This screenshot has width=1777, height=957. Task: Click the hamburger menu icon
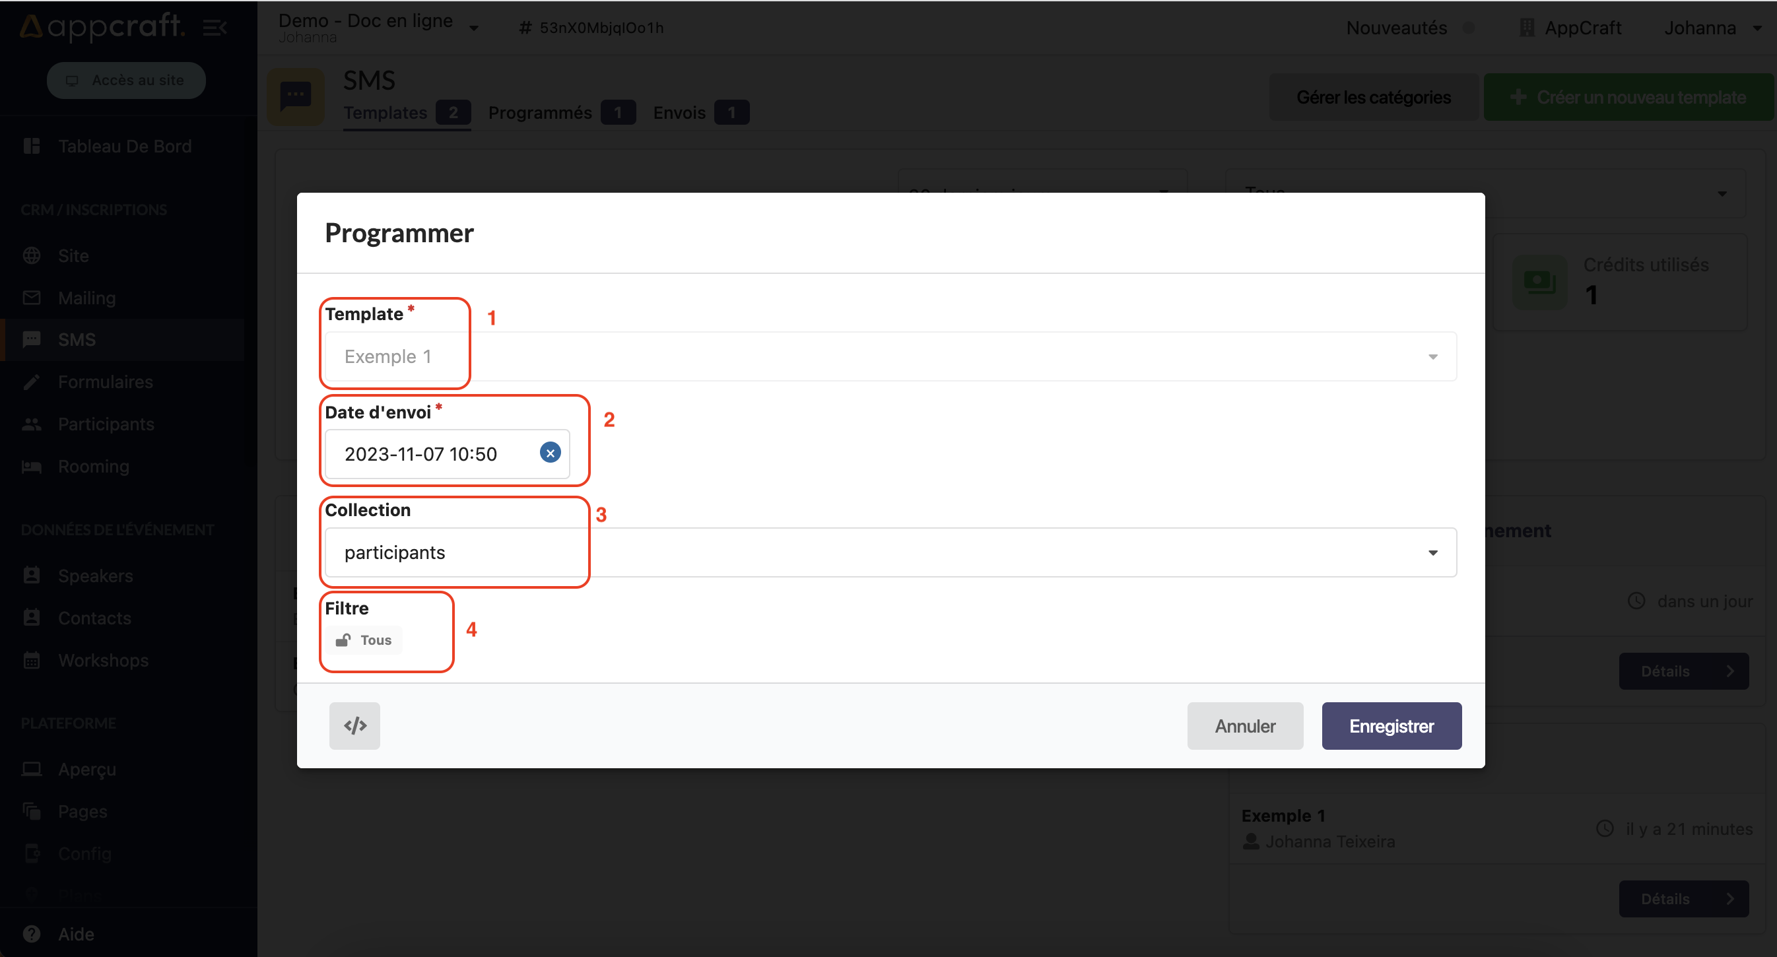[215, 27]
